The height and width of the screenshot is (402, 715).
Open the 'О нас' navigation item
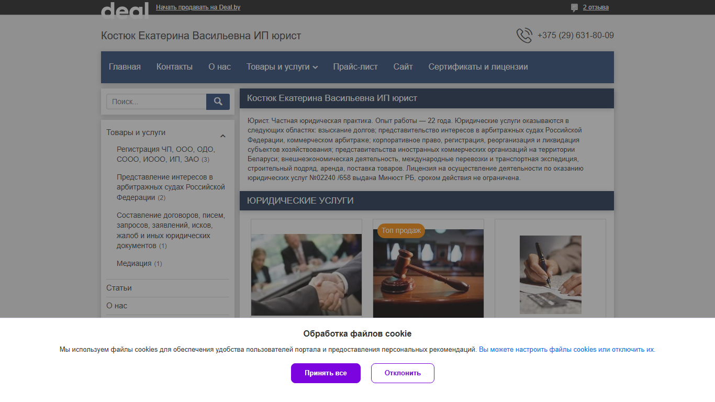click(219, 67)
